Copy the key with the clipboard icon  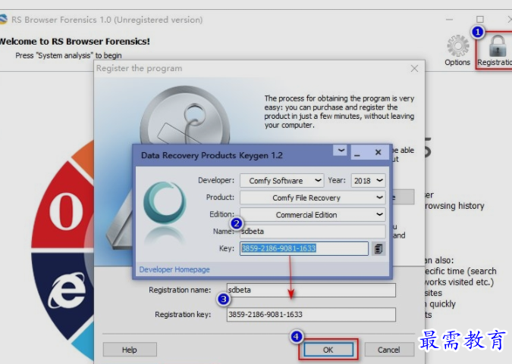pos(379,249)
